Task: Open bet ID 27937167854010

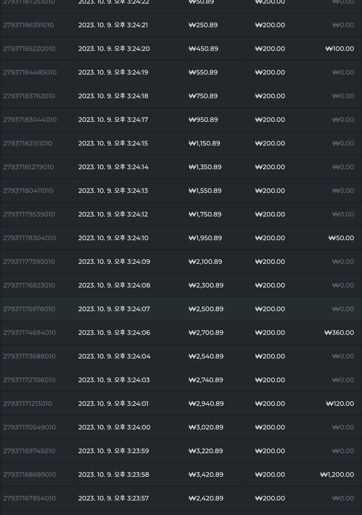Action: 29,498
